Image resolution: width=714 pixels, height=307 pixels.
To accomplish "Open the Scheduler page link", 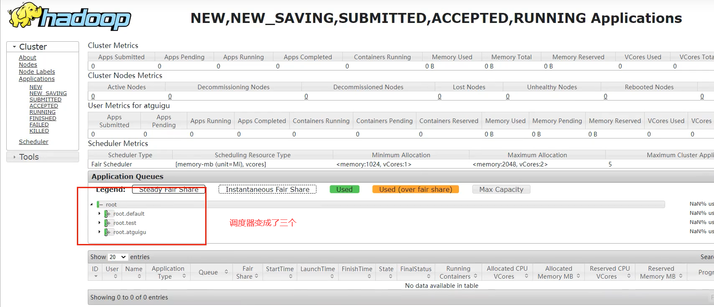I will (33, 142).
